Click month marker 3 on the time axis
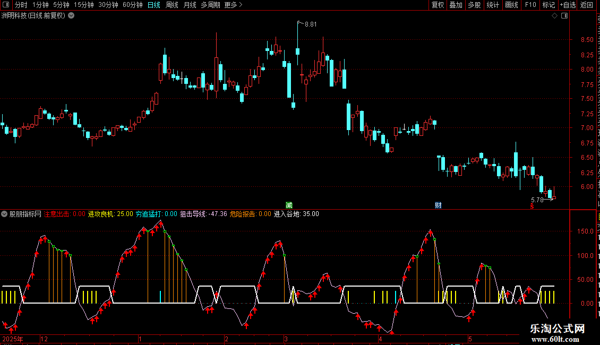 tap(286, 339)
